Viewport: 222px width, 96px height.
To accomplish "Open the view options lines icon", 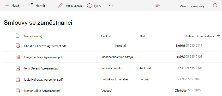I will click(x=158, y=5).
